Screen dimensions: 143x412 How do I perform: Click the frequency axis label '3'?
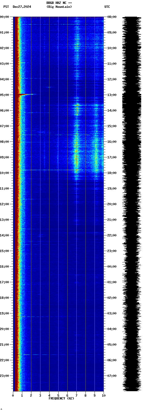point(40,396)
